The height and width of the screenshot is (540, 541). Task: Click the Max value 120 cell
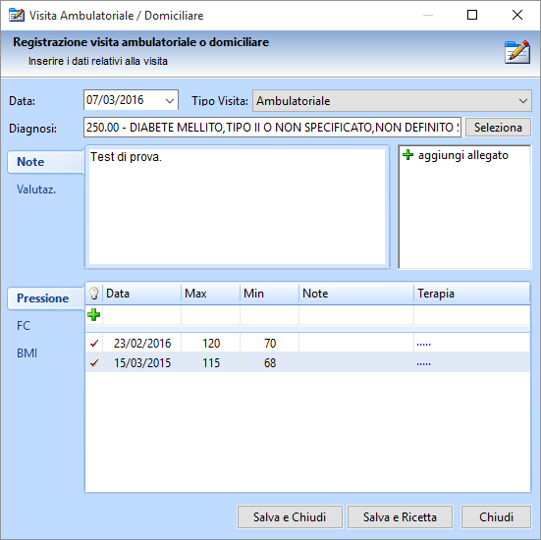click(x=210, y=344)
